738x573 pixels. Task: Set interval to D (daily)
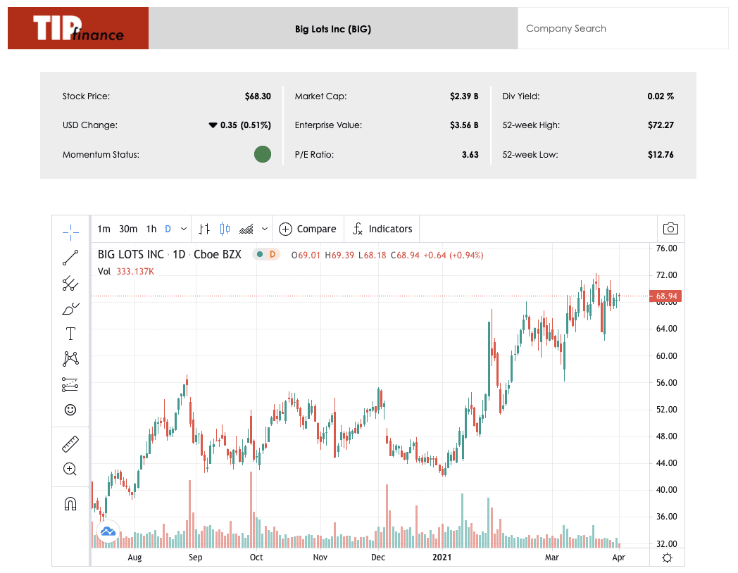pyautogui.click(x=168, y=229)
